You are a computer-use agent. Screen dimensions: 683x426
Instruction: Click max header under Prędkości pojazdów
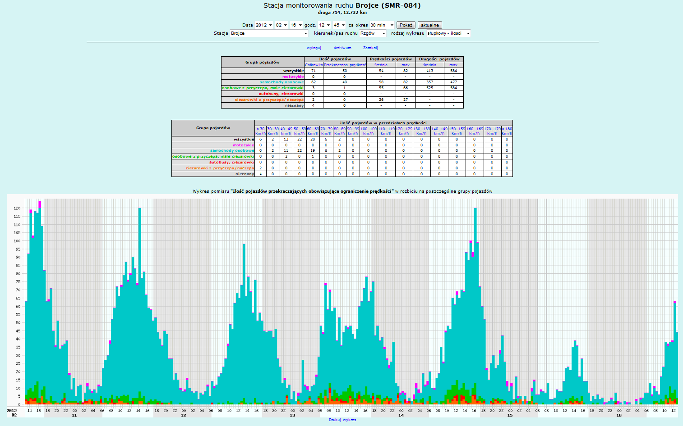pyautogui.click(x=406, y=65)
